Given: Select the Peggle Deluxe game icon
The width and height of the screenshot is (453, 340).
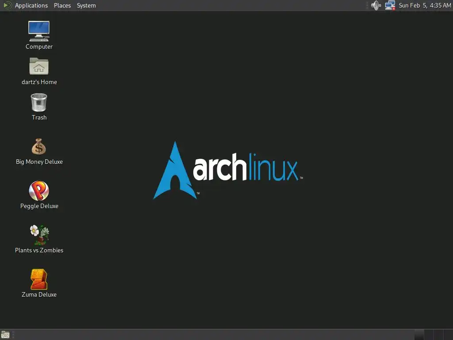Looking at the screenshot, I should [x=39, y=191].
